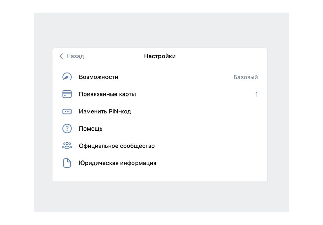Click the community people icon
Viewport: 323px width, 225px height.
[x=67, y=146]
